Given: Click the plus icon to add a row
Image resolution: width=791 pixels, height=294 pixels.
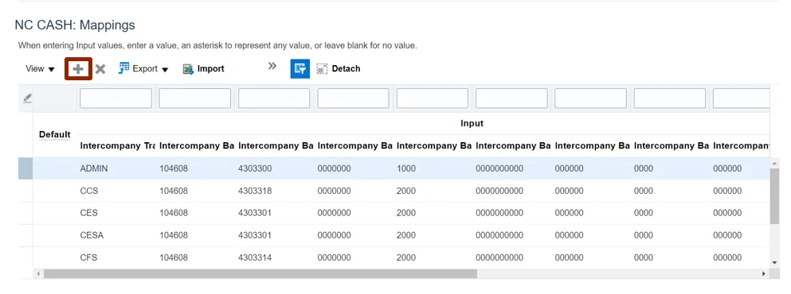Looking at the screenshot, I should [78, 69].
